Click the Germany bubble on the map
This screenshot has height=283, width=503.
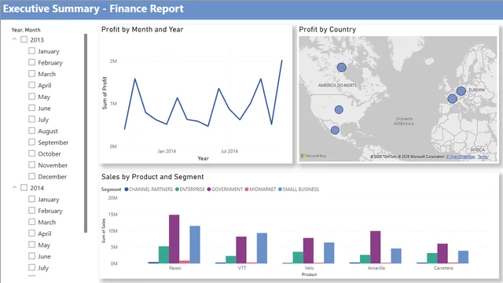click(461, 91)
